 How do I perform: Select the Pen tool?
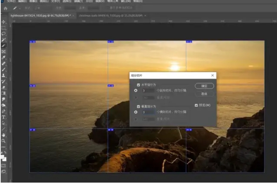pos(3,111)
